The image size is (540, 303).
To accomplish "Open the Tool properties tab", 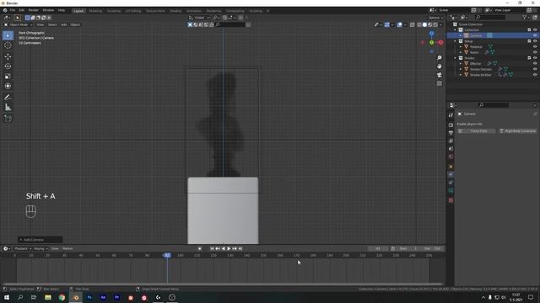I will [x=451, y=115].
